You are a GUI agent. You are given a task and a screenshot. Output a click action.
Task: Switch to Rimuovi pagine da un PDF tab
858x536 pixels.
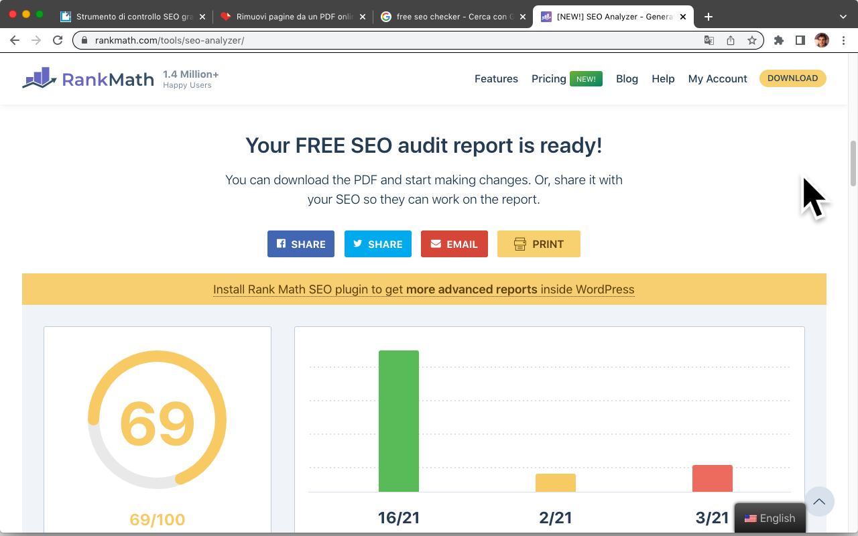(x=292, y=17)
